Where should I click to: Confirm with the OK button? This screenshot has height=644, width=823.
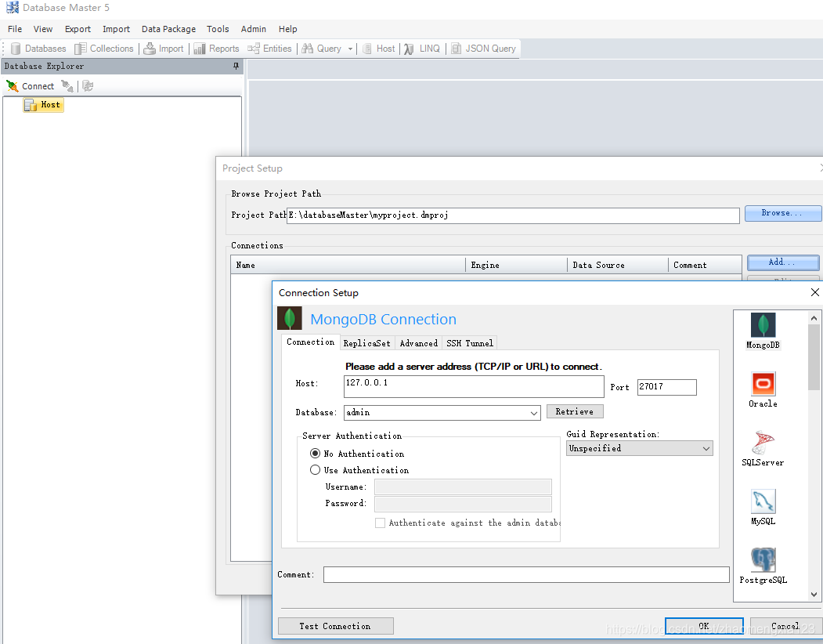(704, 626)
